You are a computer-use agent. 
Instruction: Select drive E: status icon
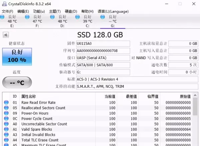[2, 17]
